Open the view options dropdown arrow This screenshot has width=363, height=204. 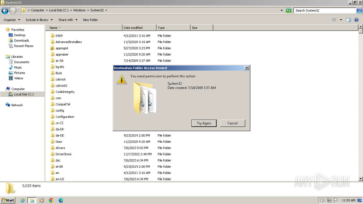pyautogui.click(x=341, y=20)
